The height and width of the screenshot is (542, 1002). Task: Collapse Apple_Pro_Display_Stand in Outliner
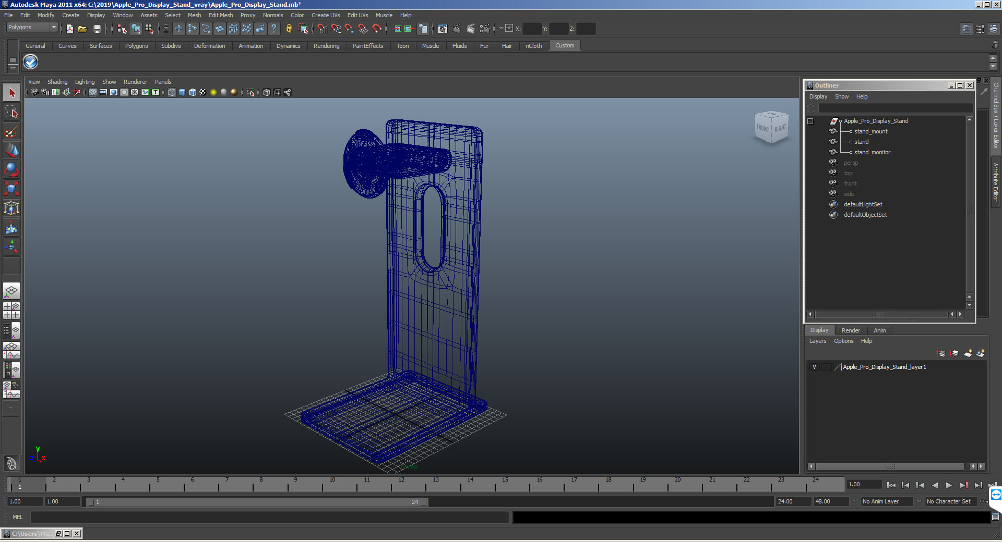(810, 121)
